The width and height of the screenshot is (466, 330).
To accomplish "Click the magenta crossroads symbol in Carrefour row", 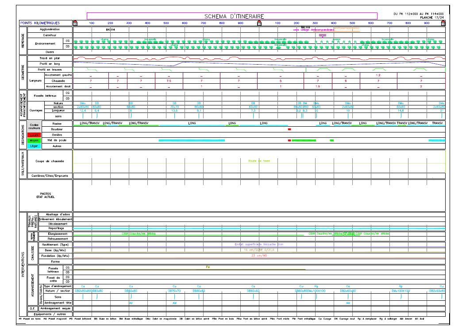I will (323, 35).
